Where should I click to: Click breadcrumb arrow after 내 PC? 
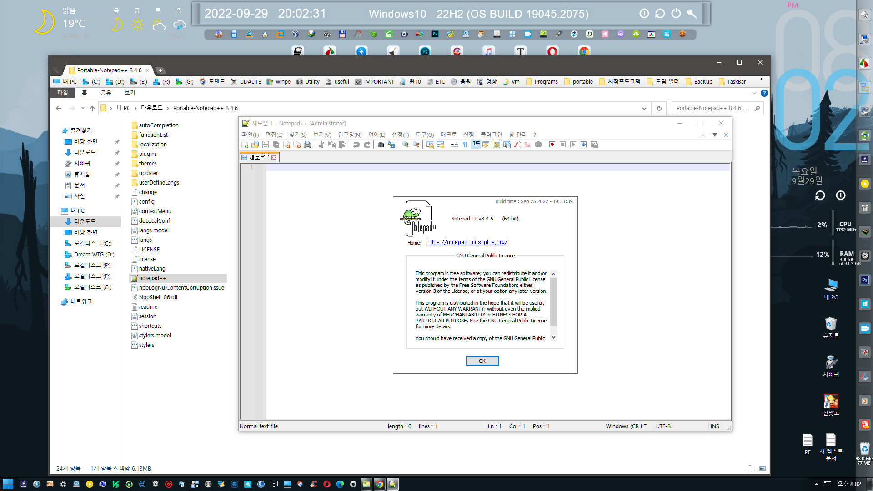coord(135,108)
